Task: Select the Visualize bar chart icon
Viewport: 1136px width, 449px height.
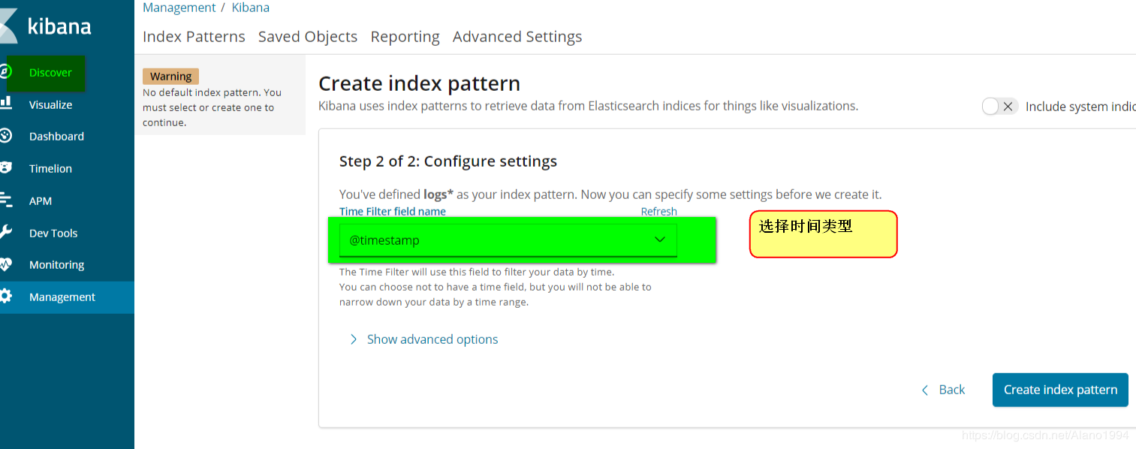Action: (5, 104)
